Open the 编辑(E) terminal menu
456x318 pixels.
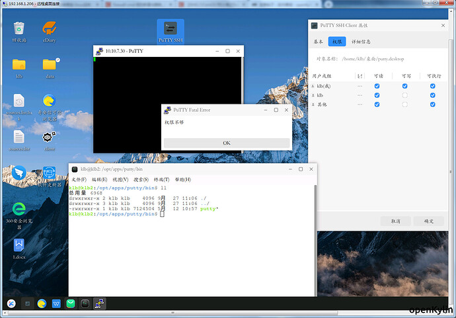(x=99, y=180)
